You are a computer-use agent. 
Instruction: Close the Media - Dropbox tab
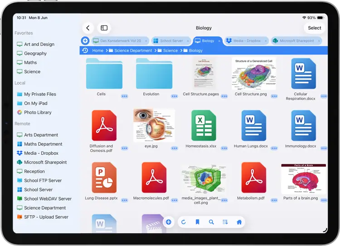[x=266, y=41]
